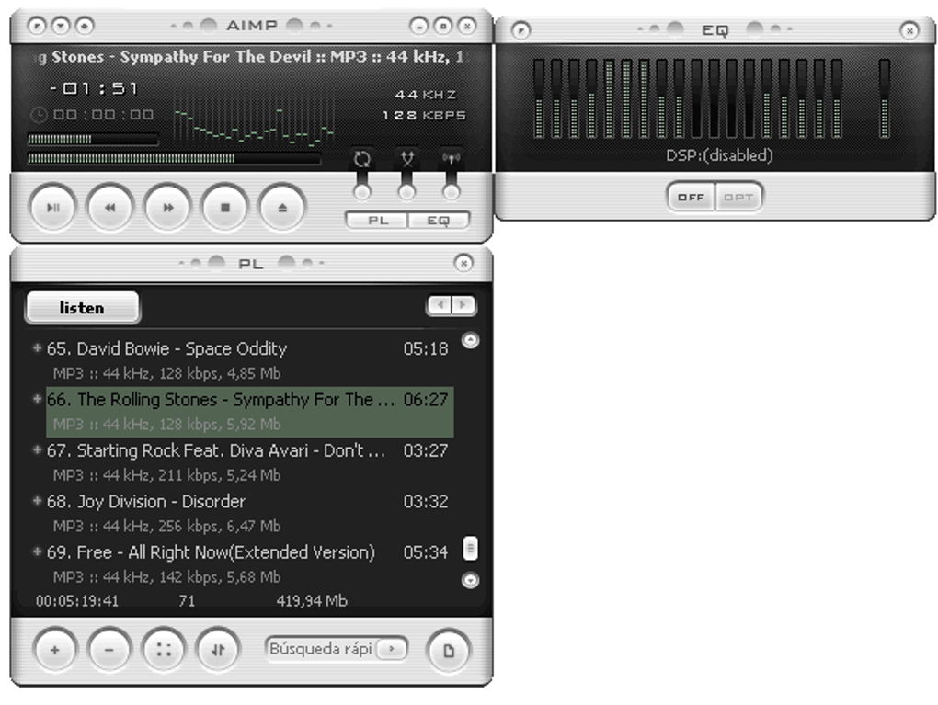Turn the equalizer OFF button

[691, 197]
